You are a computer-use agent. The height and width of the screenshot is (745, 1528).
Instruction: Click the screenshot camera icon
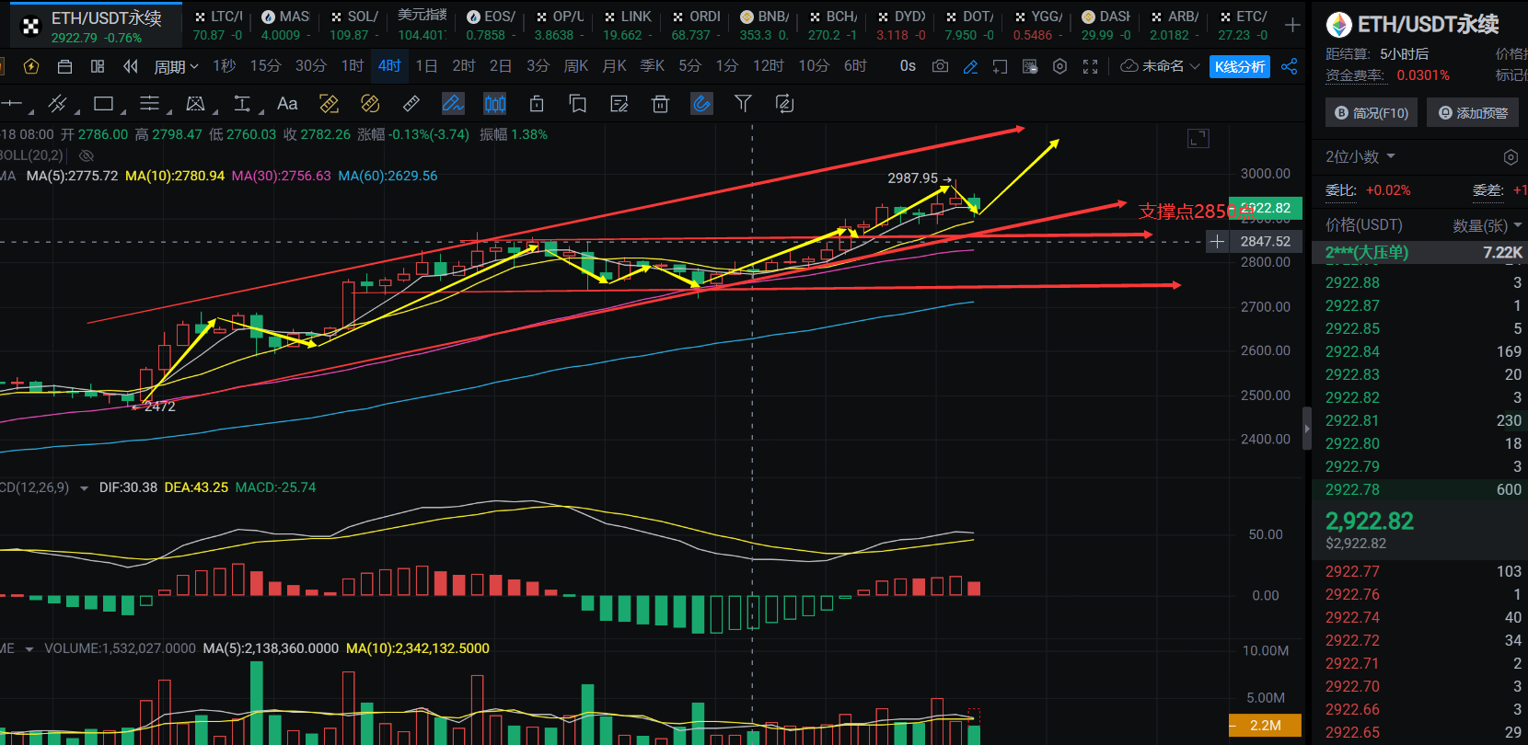[x=940, y=66]
